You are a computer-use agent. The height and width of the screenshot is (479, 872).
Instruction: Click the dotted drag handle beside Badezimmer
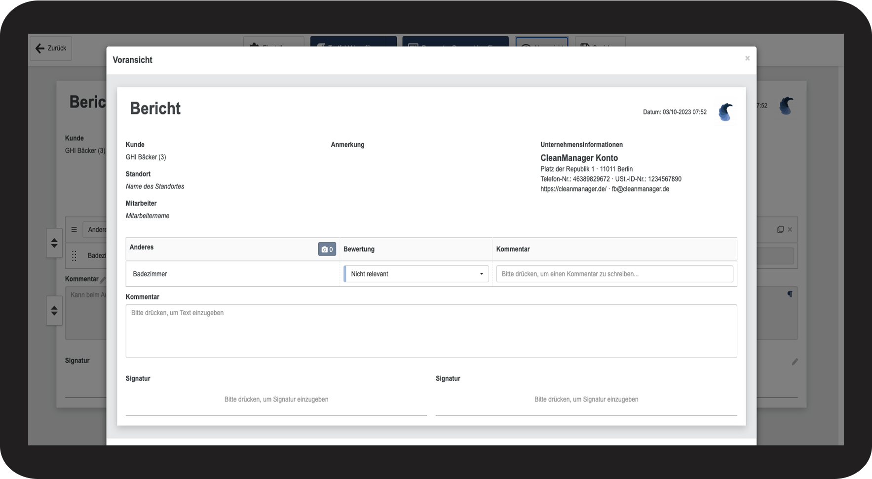tap(74, 256)
